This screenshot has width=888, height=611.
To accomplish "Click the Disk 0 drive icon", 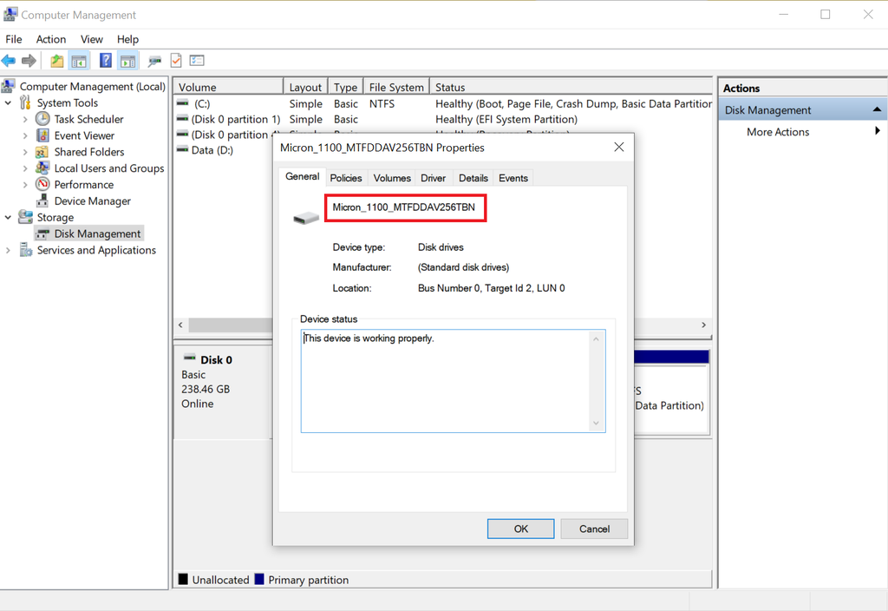I will pos(190,358).
